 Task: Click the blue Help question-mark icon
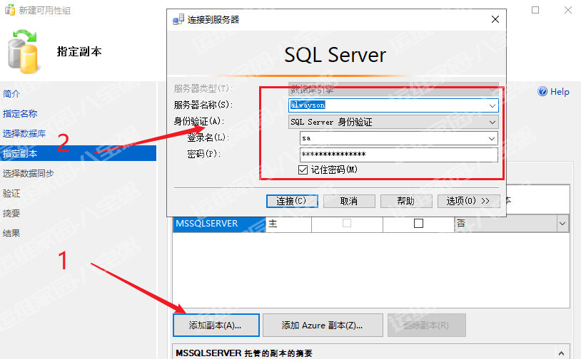tap(542, 92)
